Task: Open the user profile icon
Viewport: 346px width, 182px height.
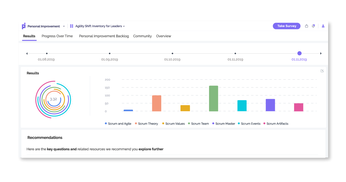Action: pos(323,26)
